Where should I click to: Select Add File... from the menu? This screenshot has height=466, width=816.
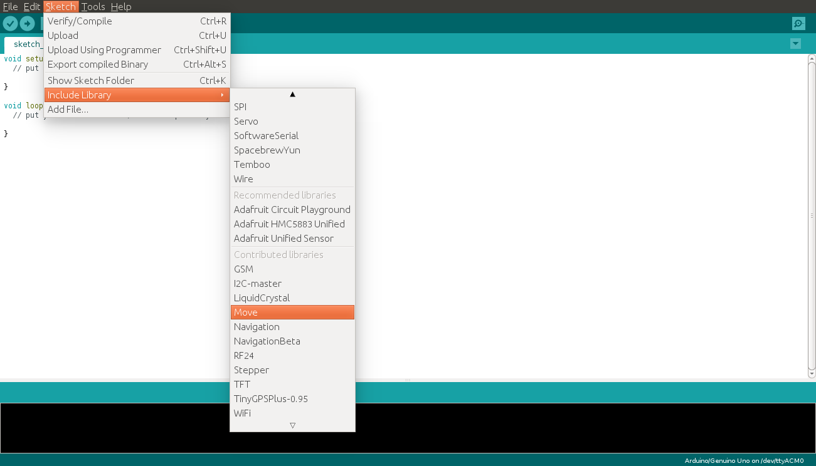click(x=68, y=109)
